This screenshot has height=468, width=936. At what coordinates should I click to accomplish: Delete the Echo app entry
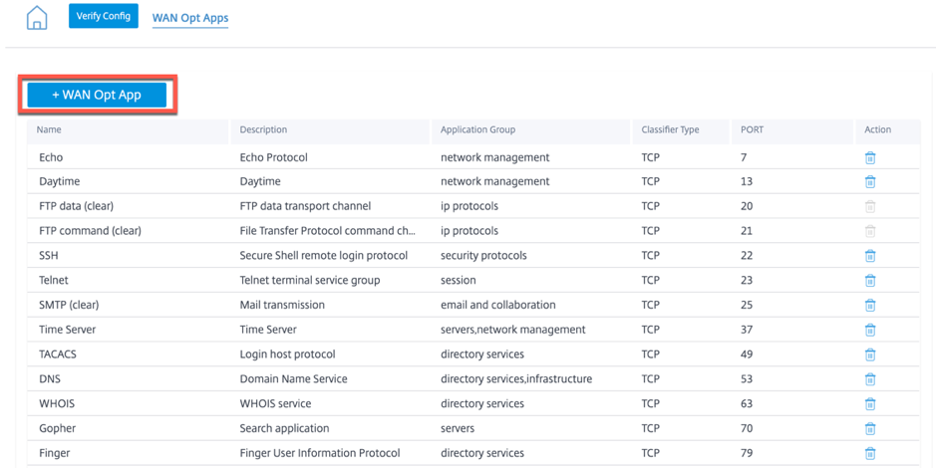[x=870, y=158]
